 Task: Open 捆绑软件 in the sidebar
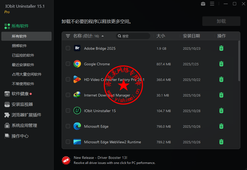pos(19,46)
